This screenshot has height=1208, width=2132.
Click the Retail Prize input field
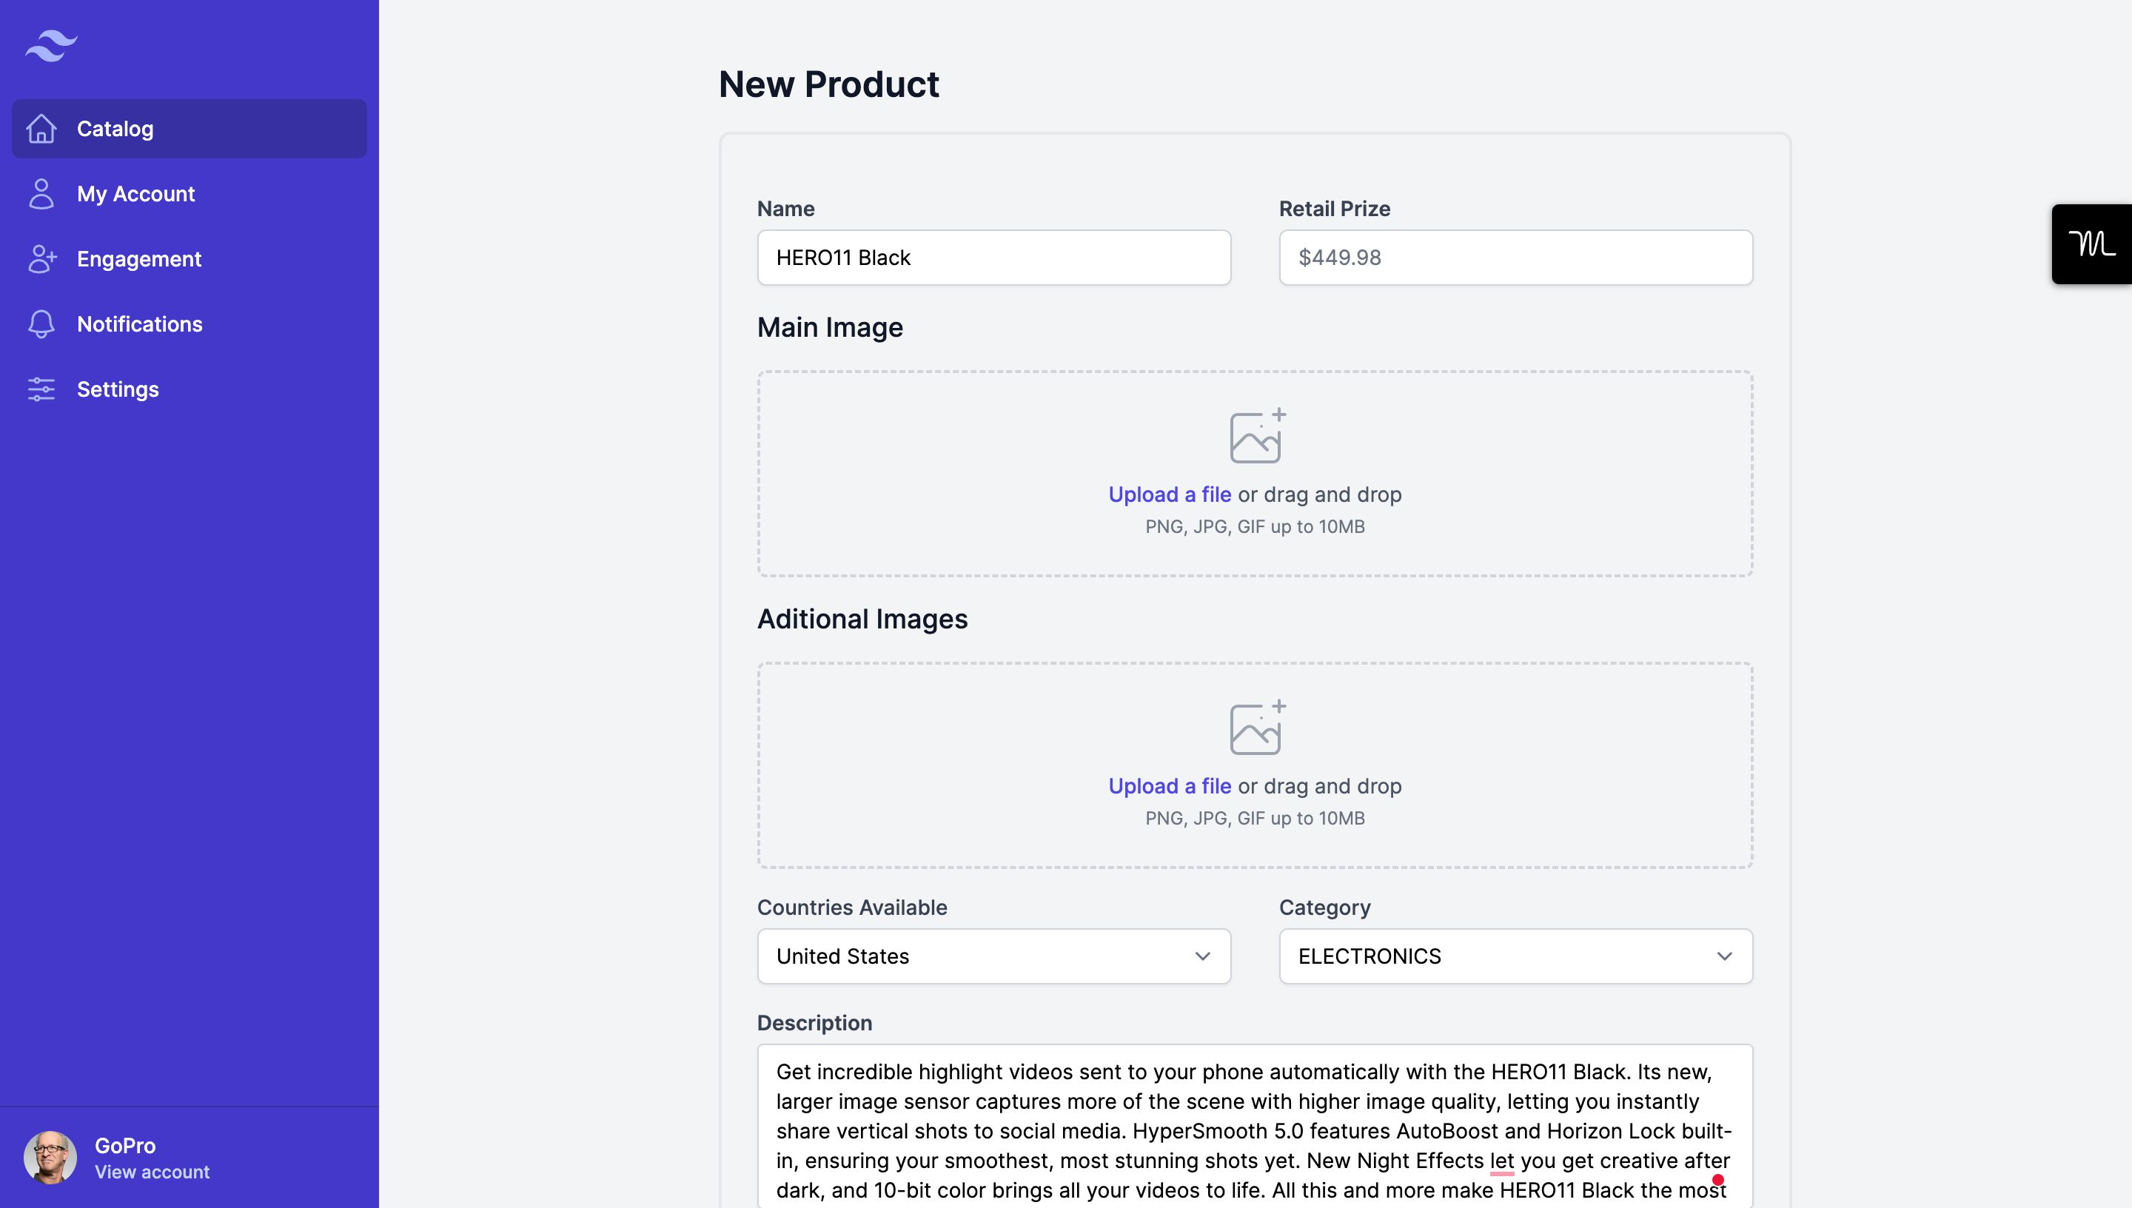[x=1515, y=256]
